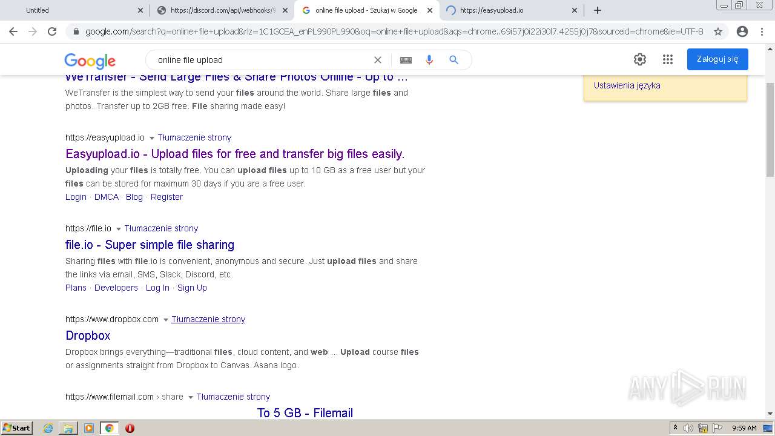This screenshot has height=436, width=775.
Task: Open the file.io Plans sitelink
Action: click(76, 288)
